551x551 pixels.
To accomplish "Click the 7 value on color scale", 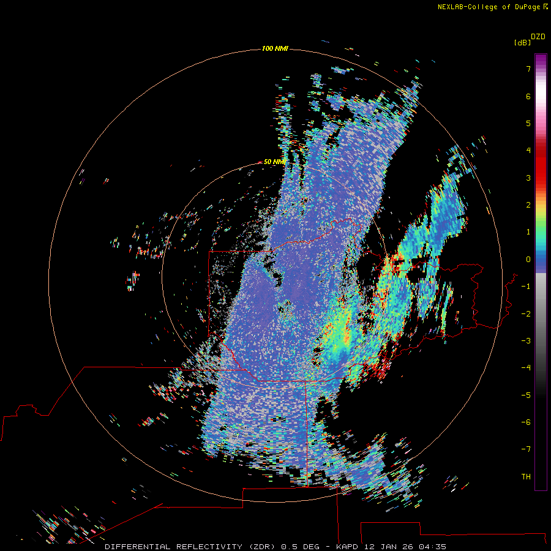I will click(528, 69).
